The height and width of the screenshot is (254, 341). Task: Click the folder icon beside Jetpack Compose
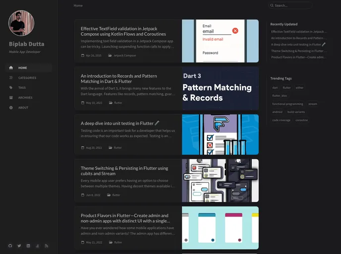pyautogui.click(x=110, y=56)
